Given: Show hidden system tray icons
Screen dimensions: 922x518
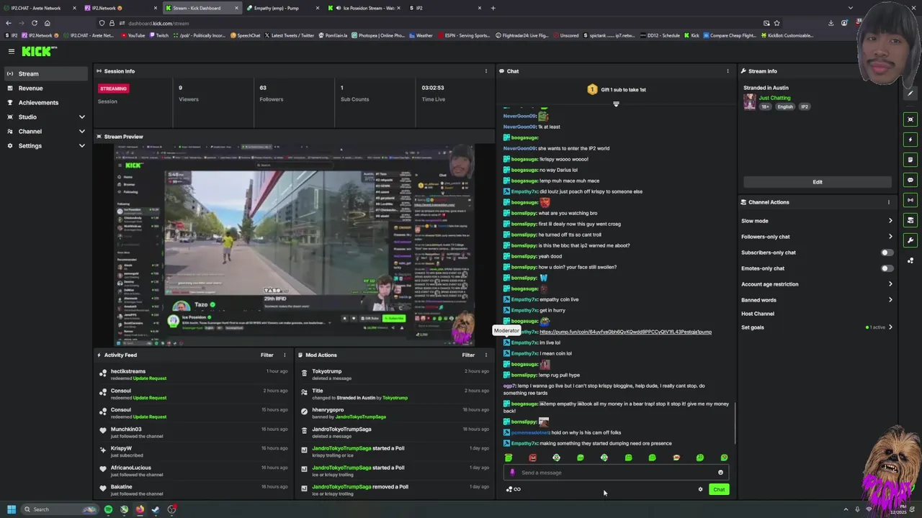Looking at the screenshot, I should (846, 509).
